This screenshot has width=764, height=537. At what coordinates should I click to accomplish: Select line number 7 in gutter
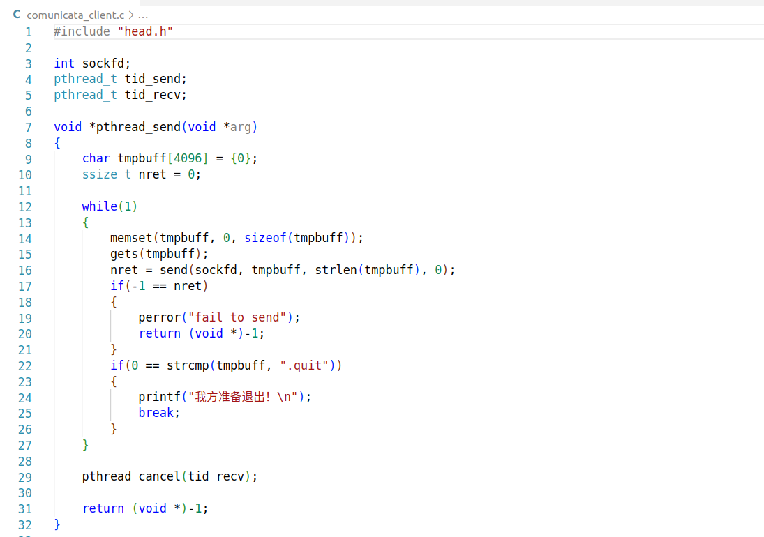[29, 128]
